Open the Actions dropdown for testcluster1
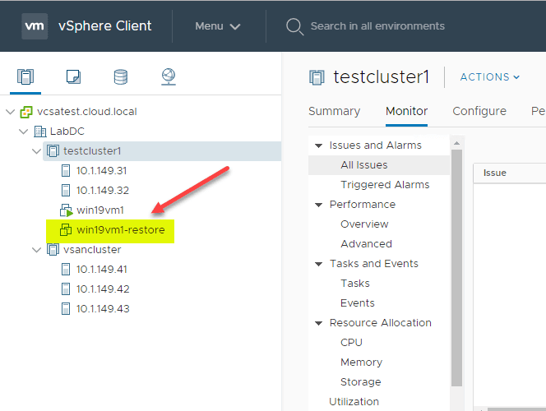The width and height of the screenshot is (546, 411). [x=490, y=77]
